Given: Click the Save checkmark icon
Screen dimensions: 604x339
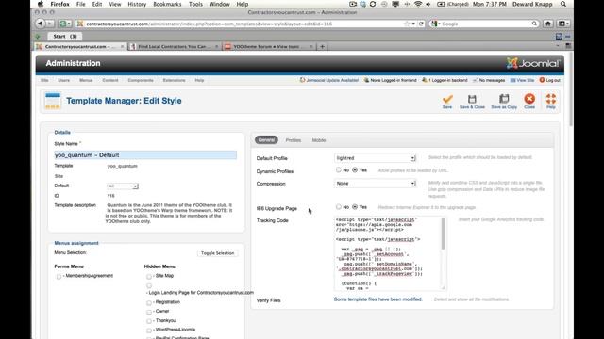Looking at the screenshot, I should (x=447, y=99).
